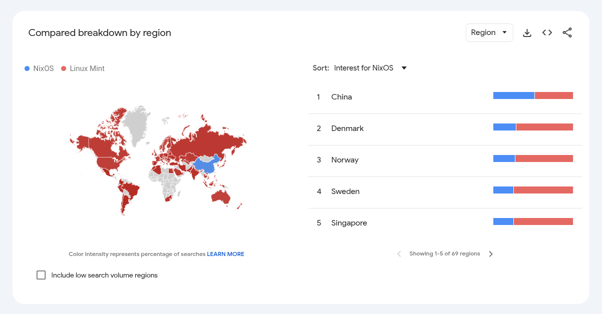Click the embed code icon

pyautogui.click(x=547, y=33)
